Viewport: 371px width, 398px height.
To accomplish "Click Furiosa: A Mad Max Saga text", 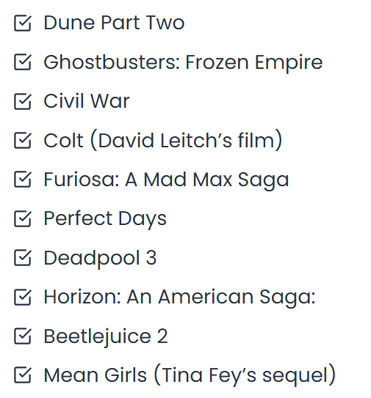I will pyautogui.click(x=167, y=180).
